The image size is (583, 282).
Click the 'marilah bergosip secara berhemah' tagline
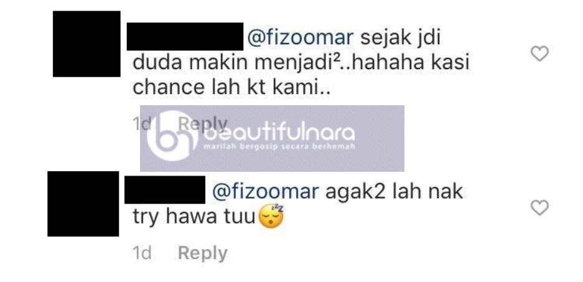(x=279, y=146)
